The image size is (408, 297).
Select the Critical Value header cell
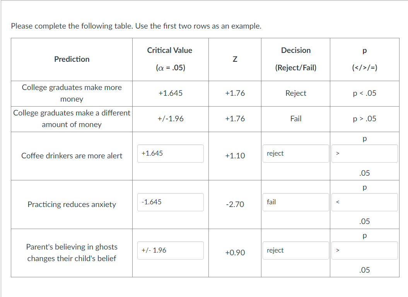tap(170, 59)
